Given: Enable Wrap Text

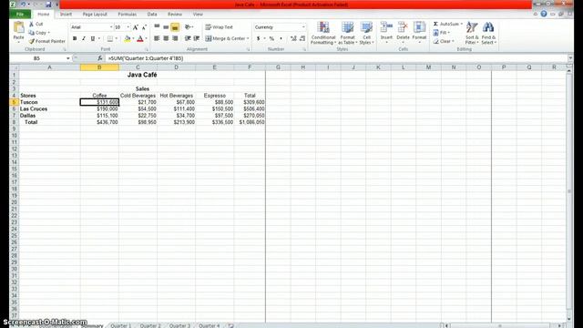Looking at the screenshot, I should pyautogui.click(x=219, y=27).
